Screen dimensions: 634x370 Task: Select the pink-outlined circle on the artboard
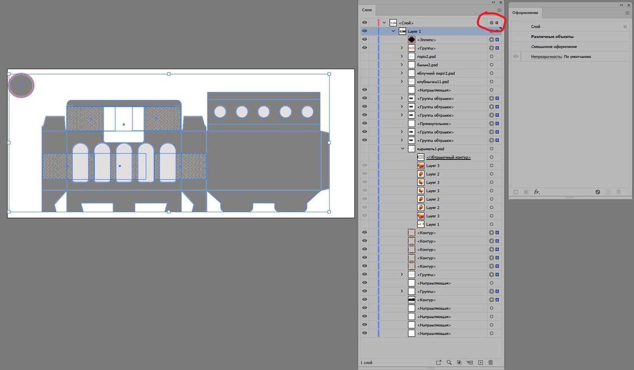21,85
